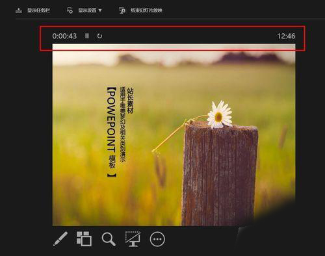Click 结束幻灯片放映 to end the show
Viewport: 325px width, 256px height.
click(x=146, y=10)
